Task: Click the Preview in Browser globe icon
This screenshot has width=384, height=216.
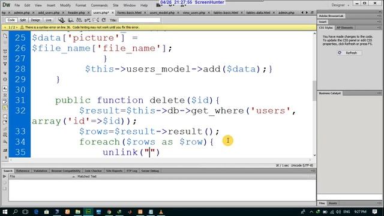Action: click(71, 20)
